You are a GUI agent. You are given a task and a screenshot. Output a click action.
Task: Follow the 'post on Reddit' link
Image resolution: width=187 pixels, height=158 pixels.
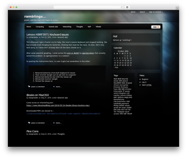(x=73, y=53)
